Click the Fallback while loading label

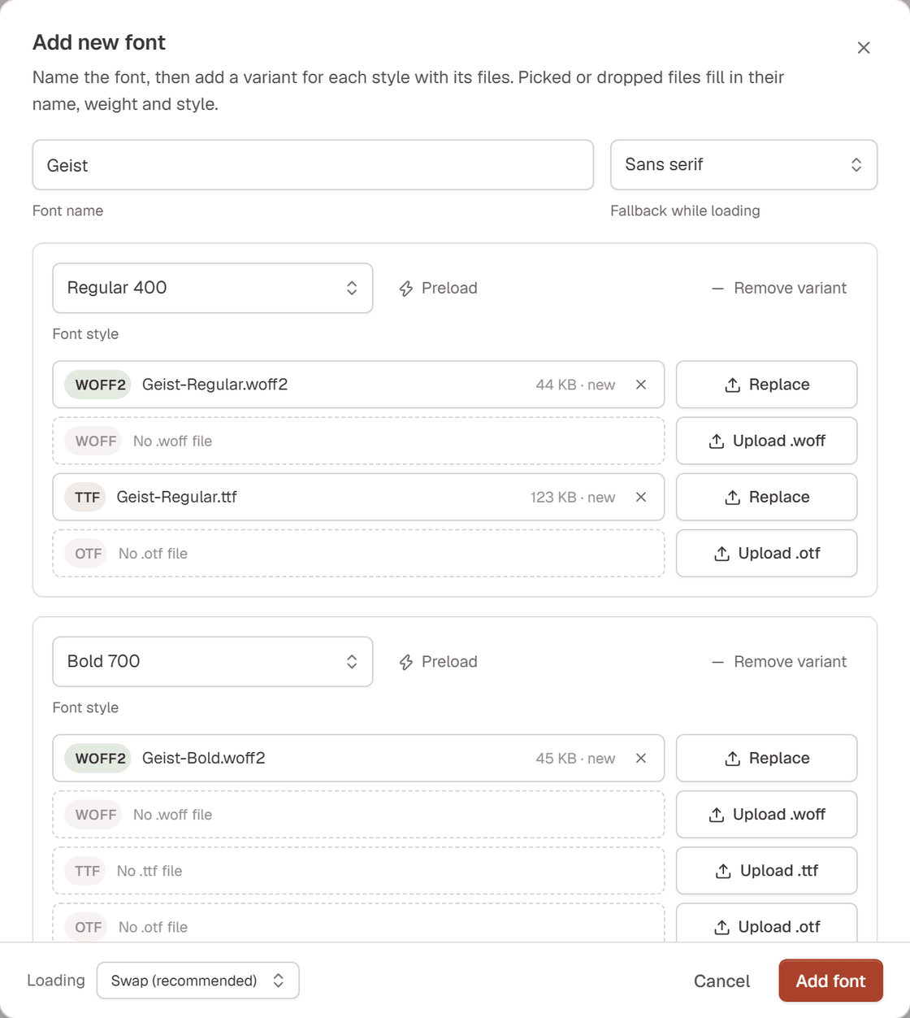(685, 211)
